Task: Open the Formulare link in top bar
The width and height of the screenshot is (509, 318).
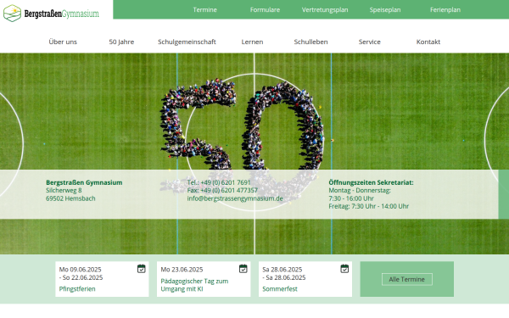Action: pyautogui.click(x=265, y=9)
